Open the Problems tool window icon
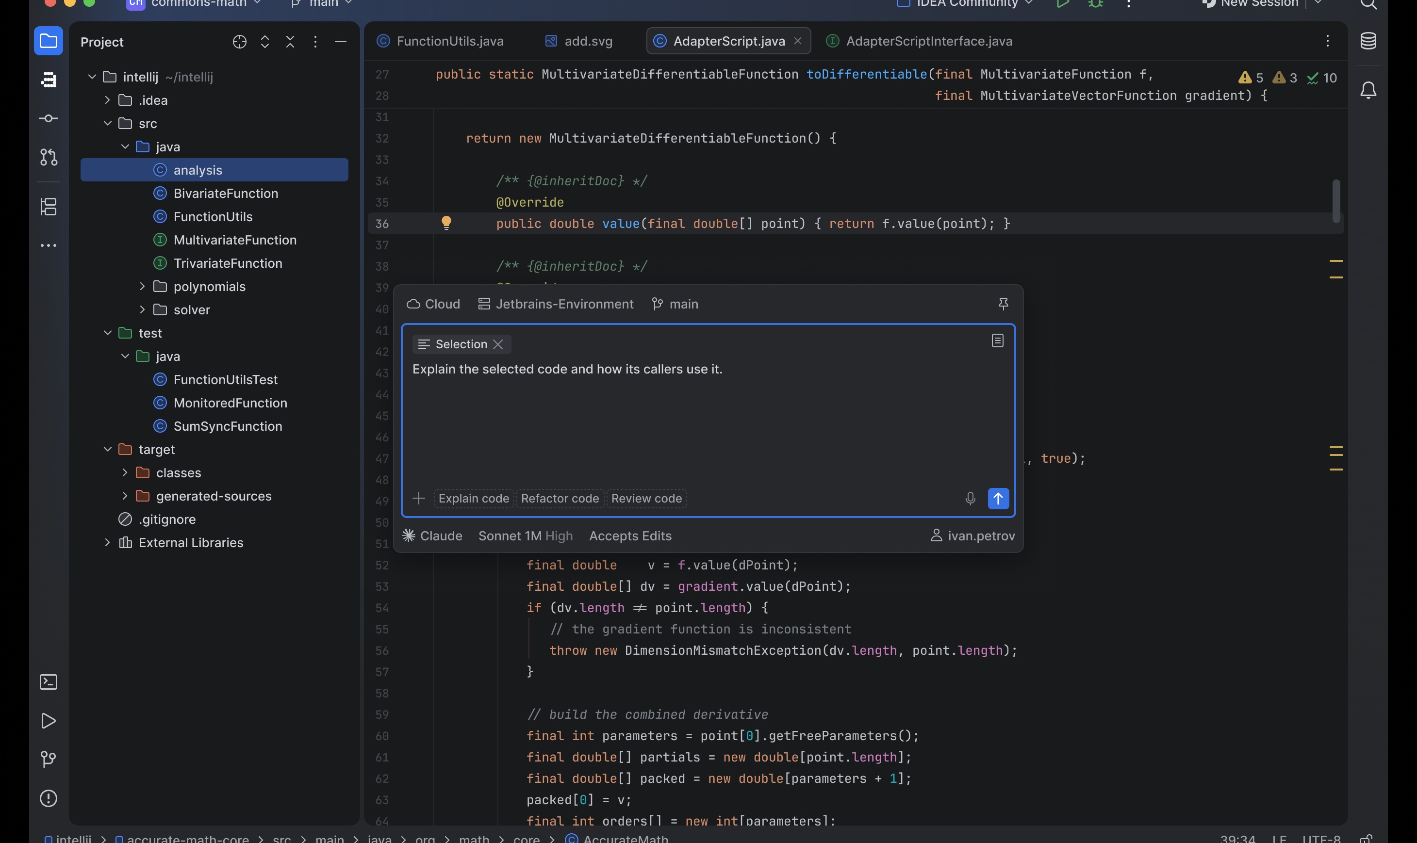Image resolution: width=1417 pixels, height=843 pixels. 49,798
